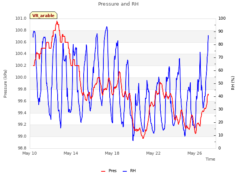The height and width of the screenshot is (178, 238).
Task: Click the RH legend entry
Action: [x=129, y=171]
